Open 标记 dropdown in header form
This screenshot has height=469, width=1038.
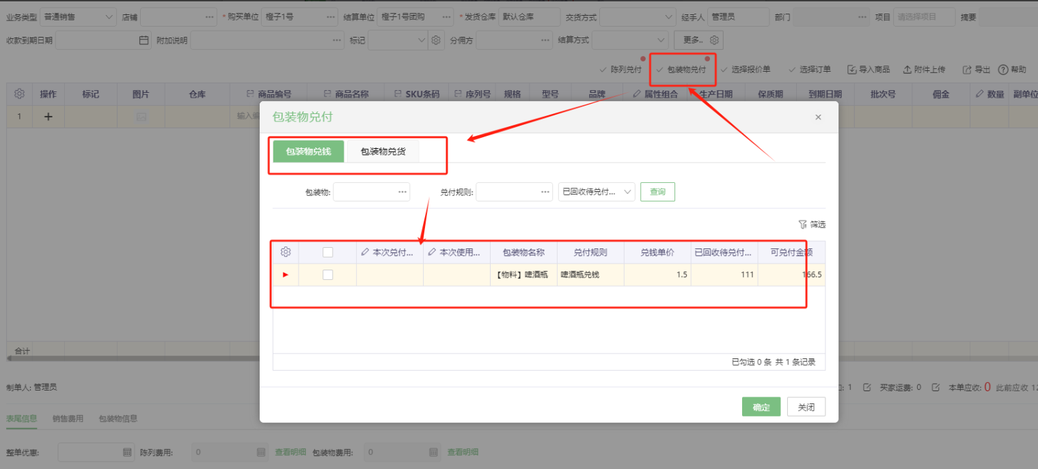pos(398,40)
